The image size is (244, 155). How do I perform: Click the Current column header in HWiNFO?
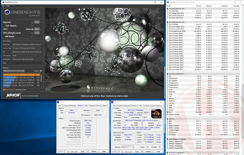(x=198, y=6)
